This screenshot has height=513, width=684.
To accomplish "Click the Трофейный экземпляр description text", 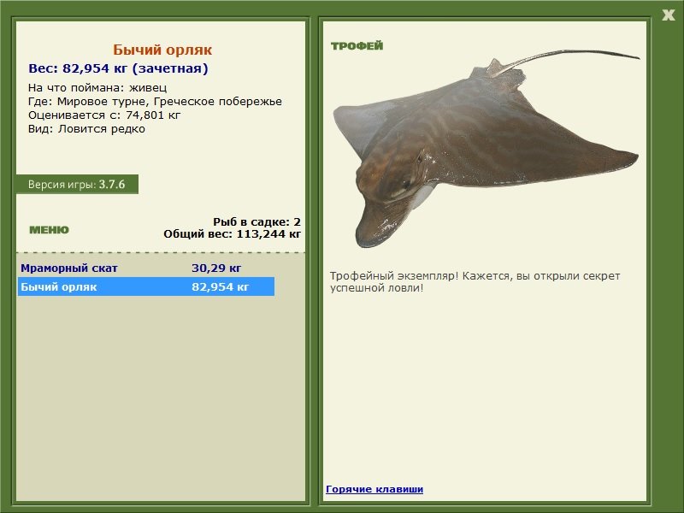I will coord(475,282).
